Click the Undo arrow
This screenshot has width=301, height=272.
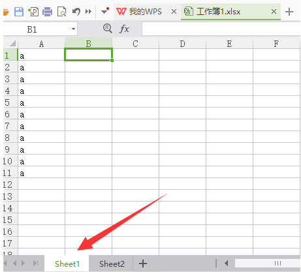tap(76, 12)
